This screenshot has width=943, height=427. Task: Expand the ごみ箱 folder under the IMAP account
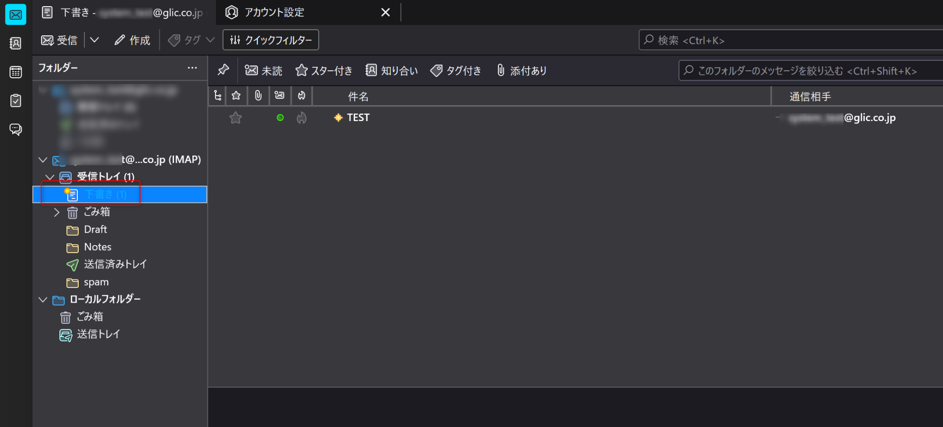pyautogui.click(x=57, y=213)
